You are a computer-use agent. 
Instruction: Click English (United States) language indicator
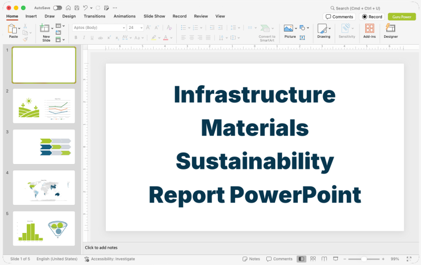click(57, 259)
